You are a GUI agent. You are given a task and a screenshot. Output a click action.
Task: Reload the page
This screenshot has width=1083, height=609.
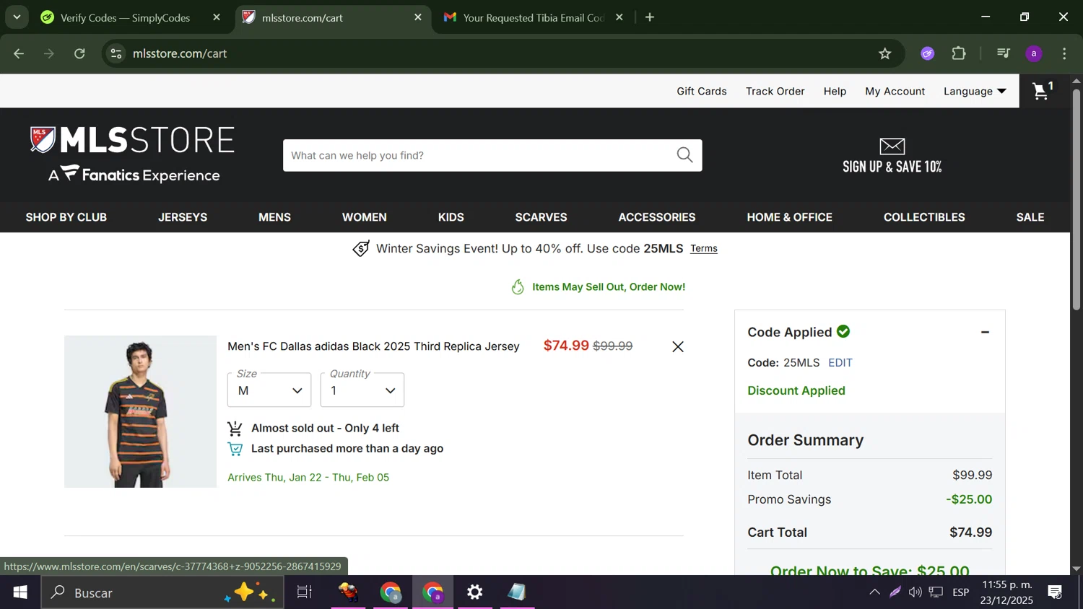click(x=79, y=53)
